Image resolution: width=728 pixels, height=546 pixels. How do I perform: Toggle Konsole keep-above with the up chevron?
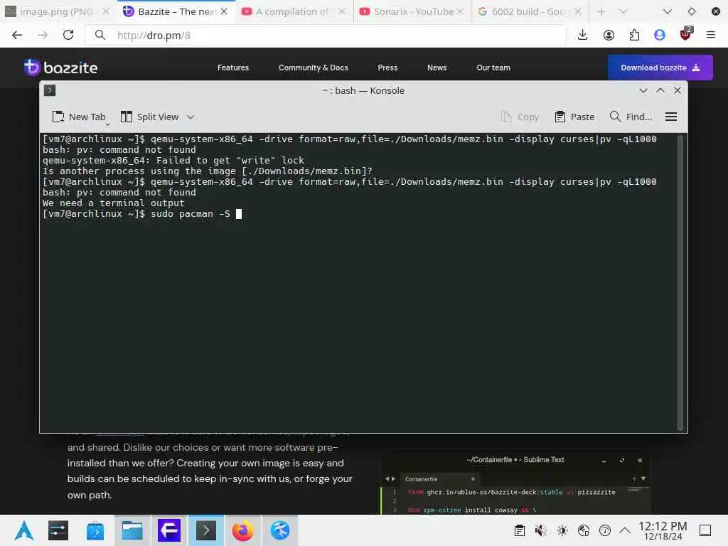(x=660, y=90)
